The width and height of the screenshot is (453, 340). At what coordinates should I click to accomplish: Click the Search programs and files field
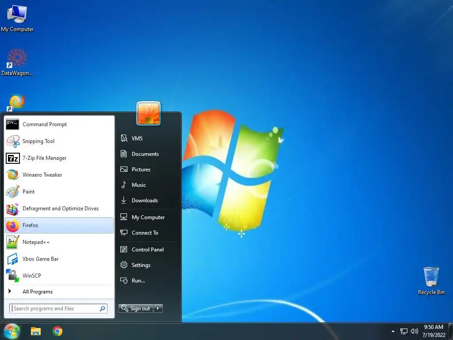(x=58, y=309)
